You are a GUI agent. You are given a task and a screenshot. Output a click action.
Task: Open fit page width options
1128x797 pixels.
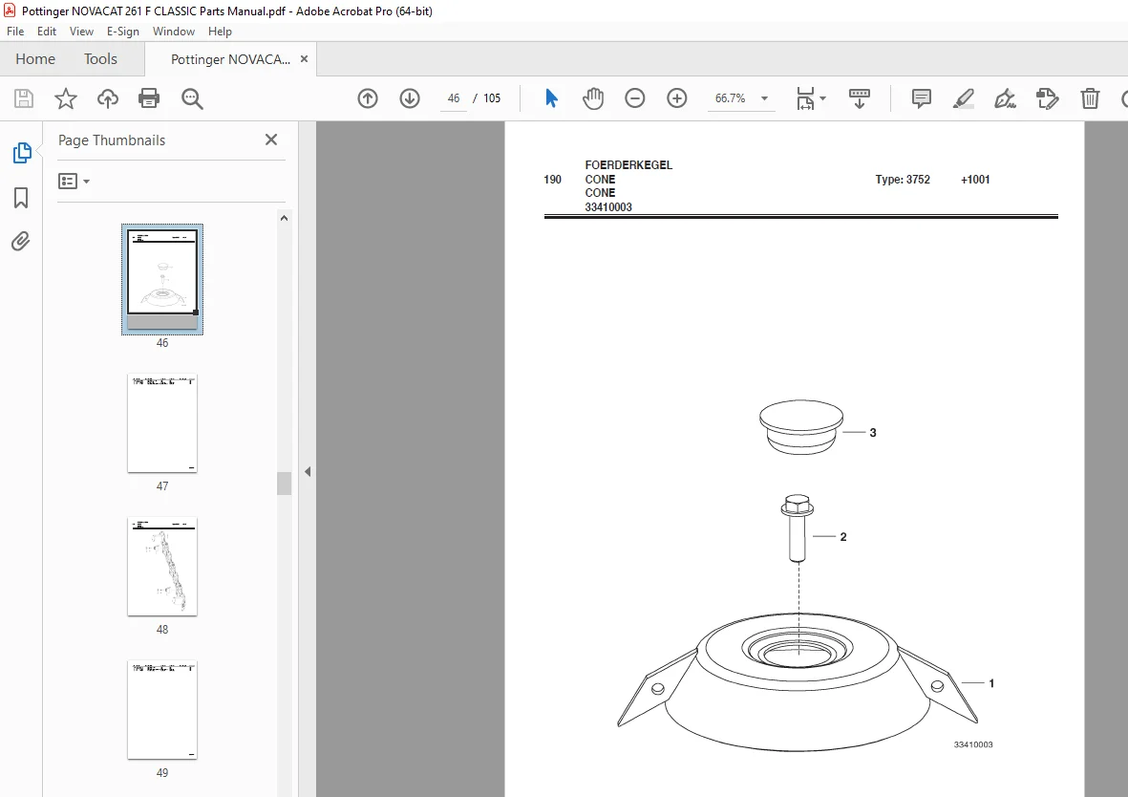[x=805, y=97]
